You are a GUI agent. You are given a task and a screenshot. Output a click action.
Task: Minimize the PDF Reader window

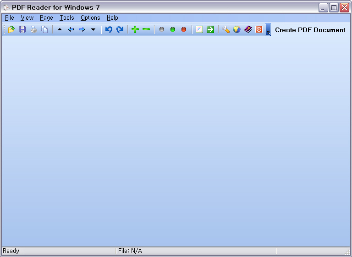323,8
